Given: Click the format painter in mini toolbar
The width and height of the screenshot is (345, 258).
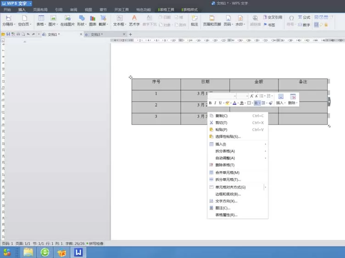Looking at the screenshot, I should 271,103.
